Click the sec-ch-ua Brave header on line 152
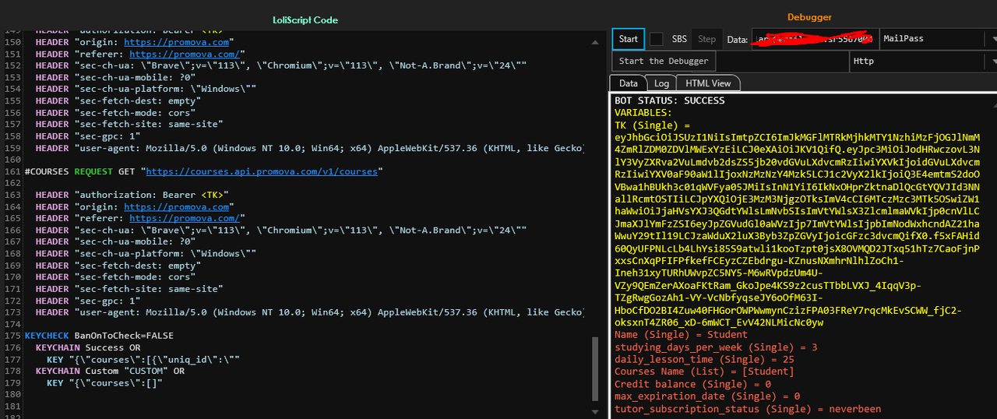The image size is (997, 419). [280, 65]
